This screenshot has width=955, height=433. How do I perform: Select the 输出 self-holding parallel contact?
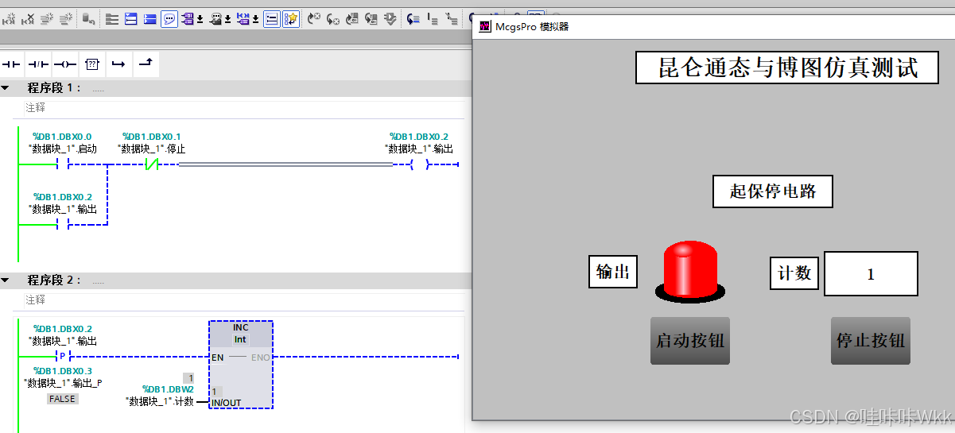pos(64,225)
